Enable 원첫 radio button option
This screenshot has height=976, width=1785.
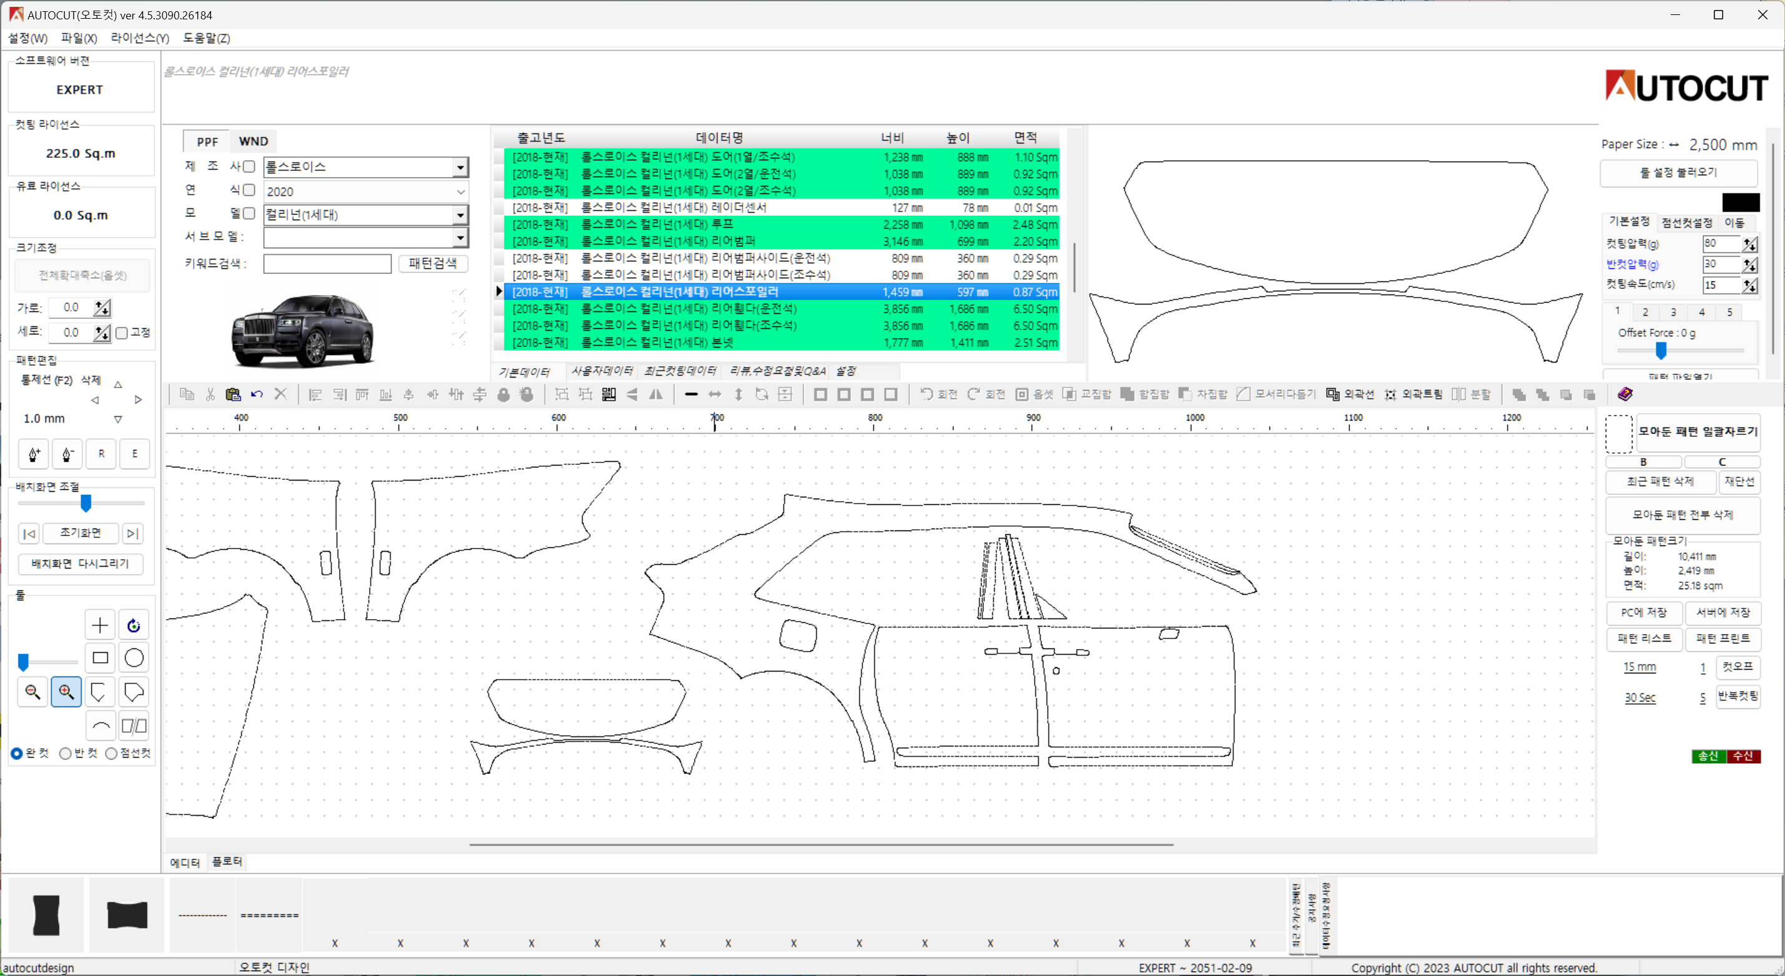(x=17, y=753)
